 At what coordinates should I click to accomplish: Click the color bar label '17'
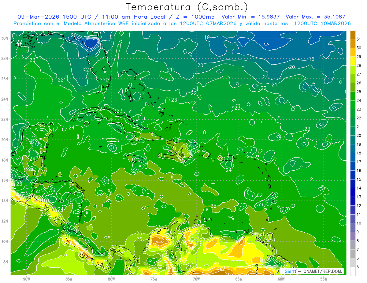(359, 162)
